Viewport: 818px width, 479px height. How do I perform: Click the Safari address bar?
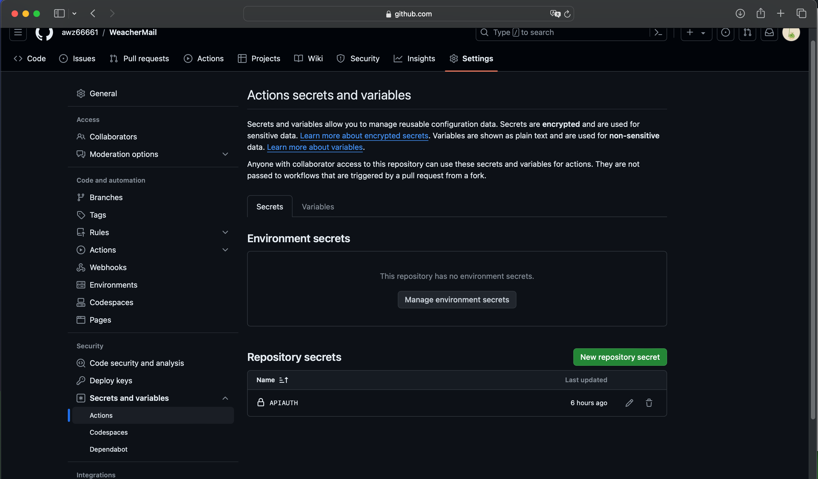click(408, 14)
